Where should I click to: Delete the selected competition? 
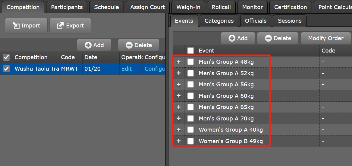tap(139, 45)
